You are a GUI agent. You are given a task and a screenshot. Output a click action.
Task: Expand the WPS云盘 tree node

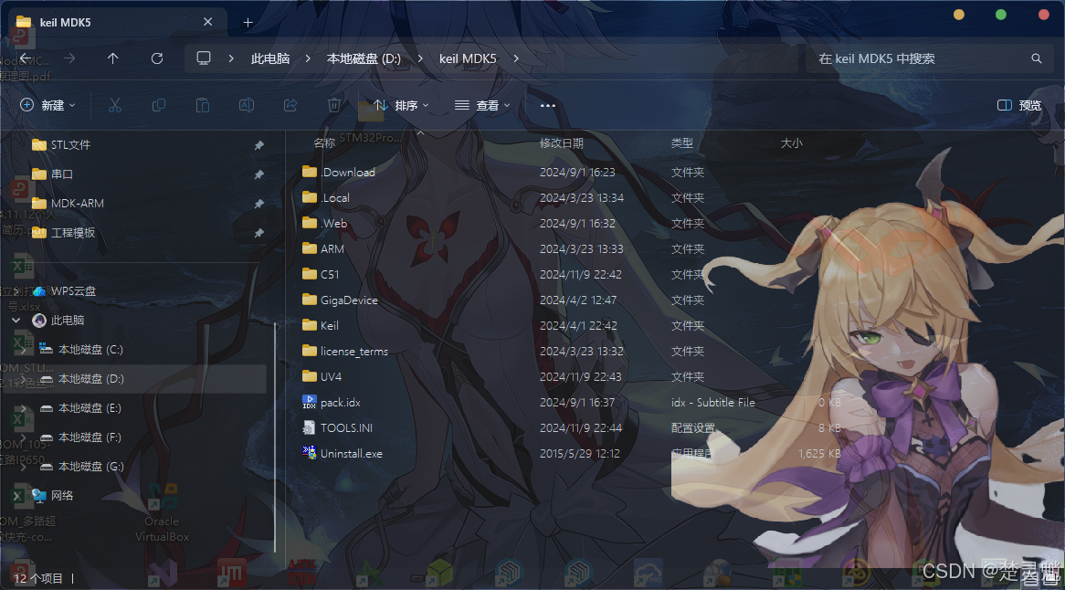[x=16, y=290]
